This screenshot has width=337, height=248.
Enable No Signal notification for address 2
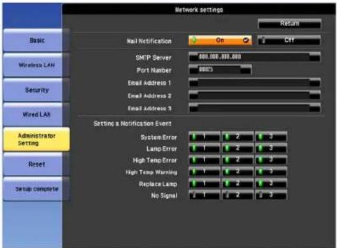(238, 195)
